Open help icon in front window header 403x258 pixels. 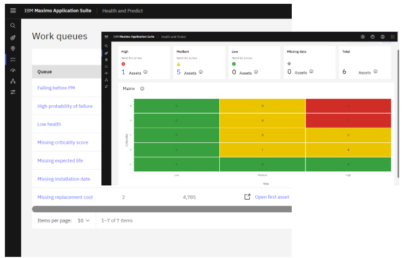pos(372,37)
